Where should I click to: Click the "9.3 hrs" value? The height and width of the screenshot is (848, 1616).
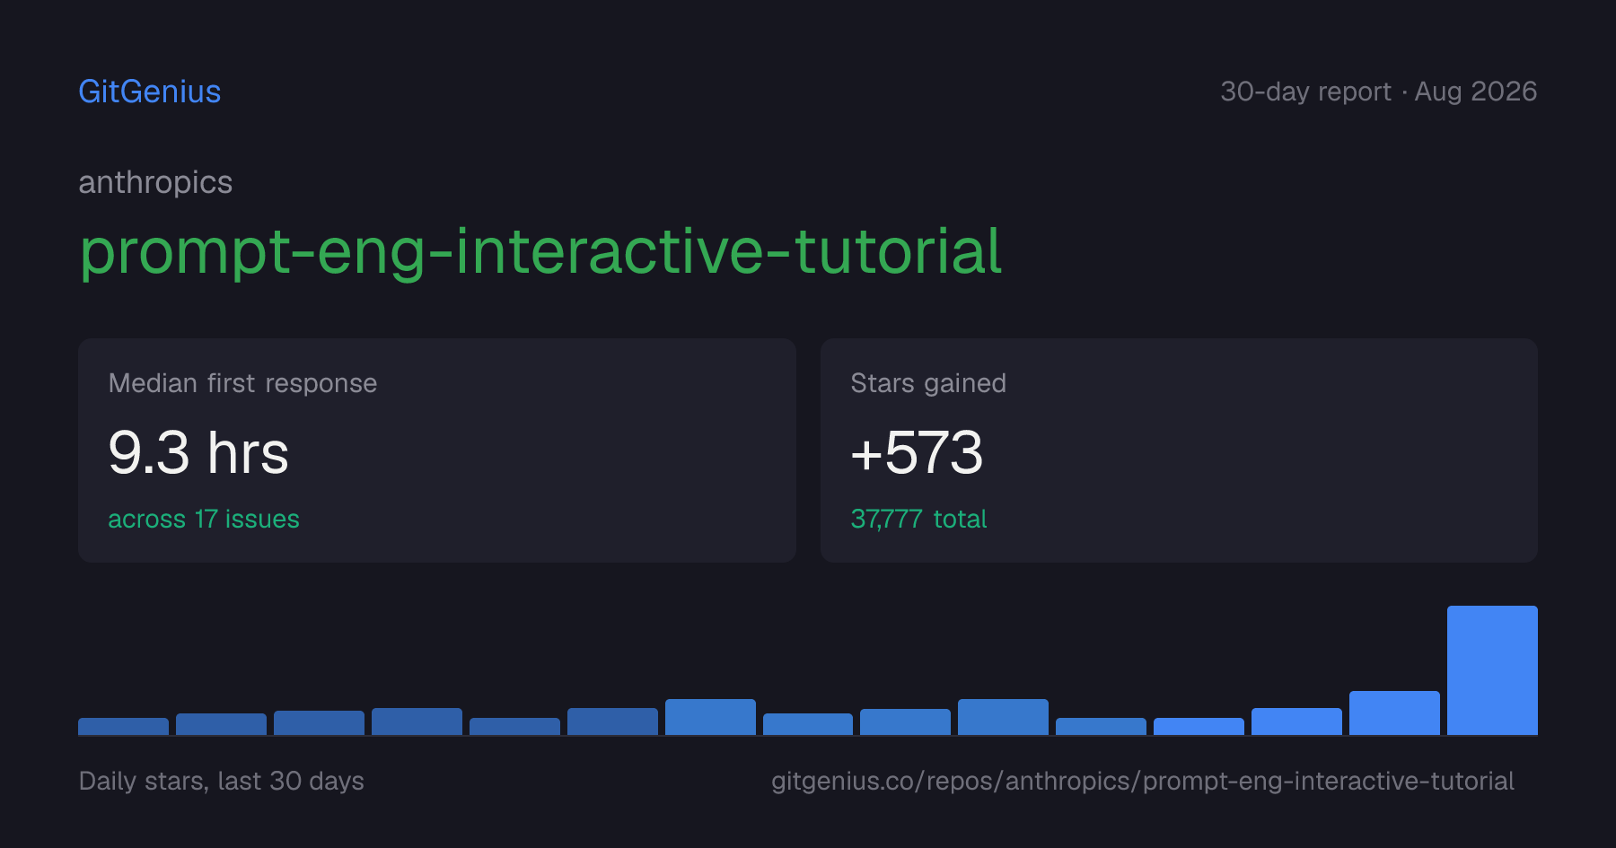pos(198,452)
